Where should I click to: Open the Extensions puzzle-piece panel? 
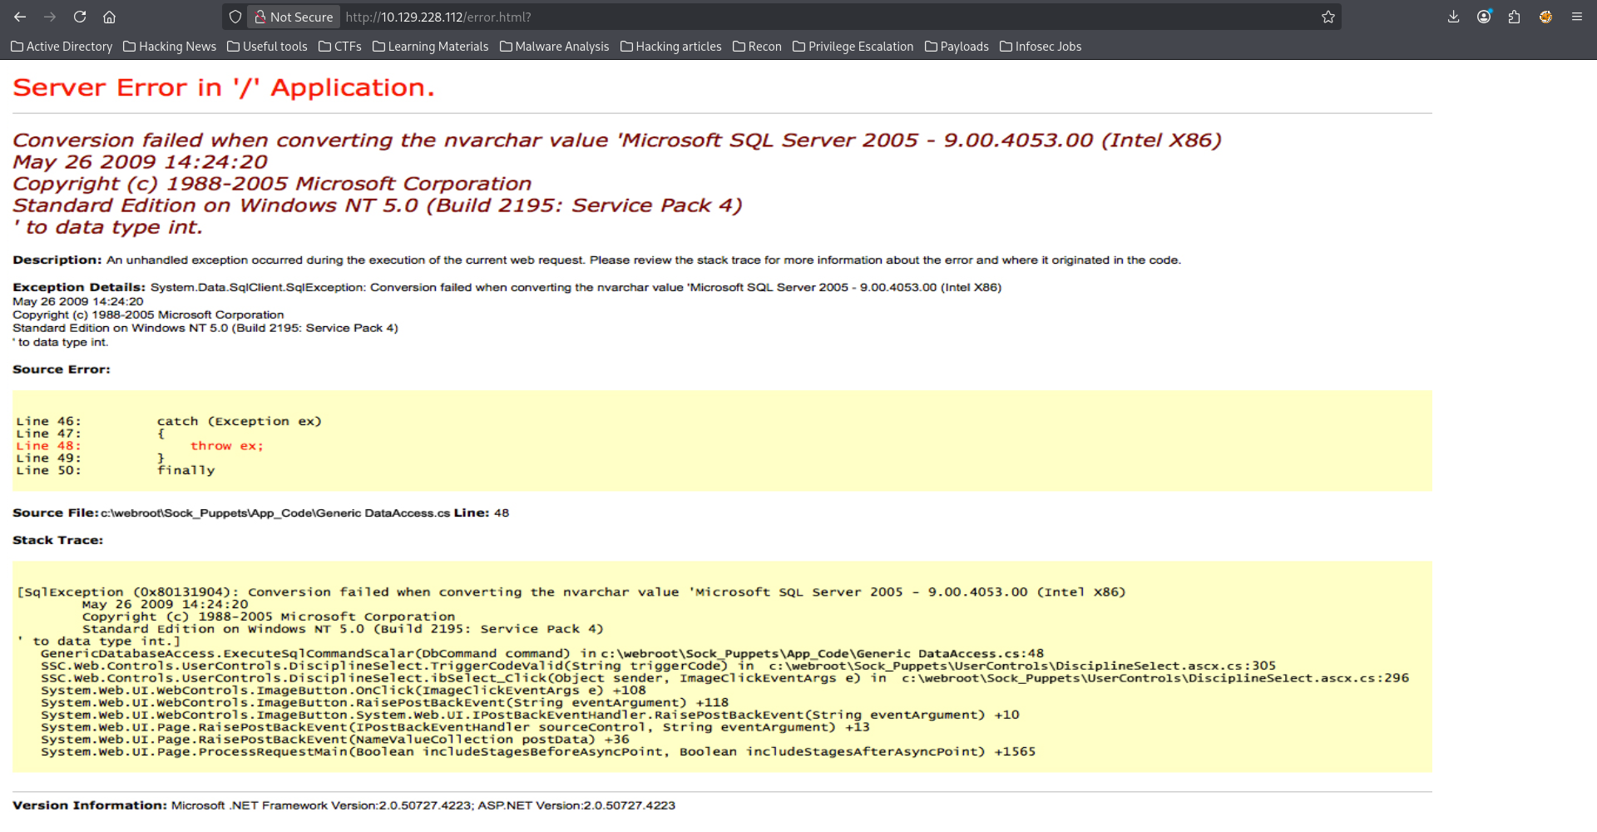point(1515,17)
